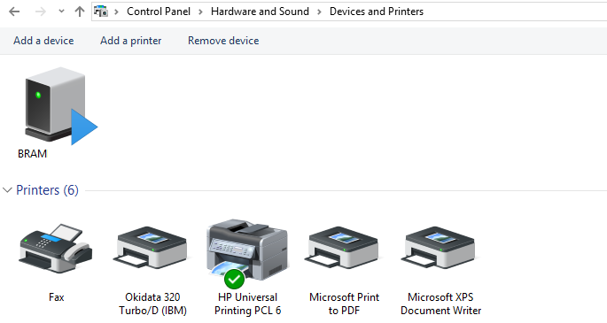The image size is (607, 323).
Task: Click the Okidata 320 Turbo/D (IBM) label
Action: pos(152,304)
